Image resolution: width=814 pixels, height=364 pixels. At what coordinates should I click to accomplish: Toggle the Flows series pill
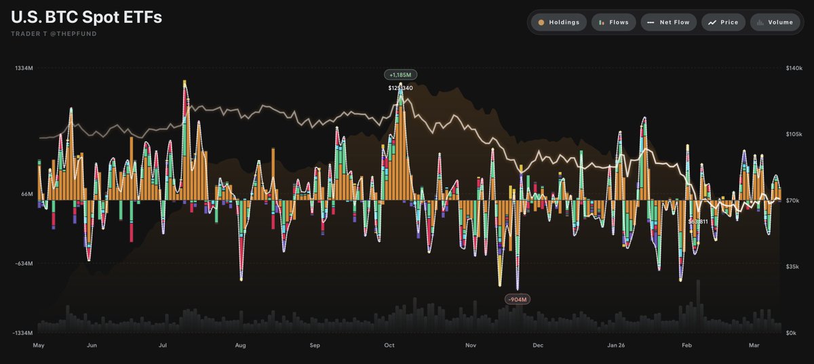[613, 22]
